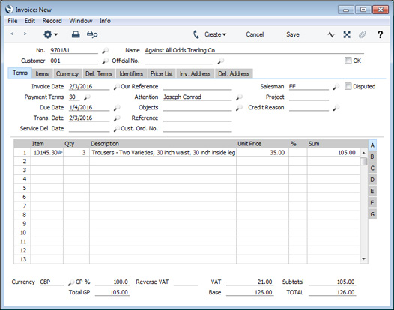Switch to the Currency tab
Screen dimensions: 394x310
point(67,74)
